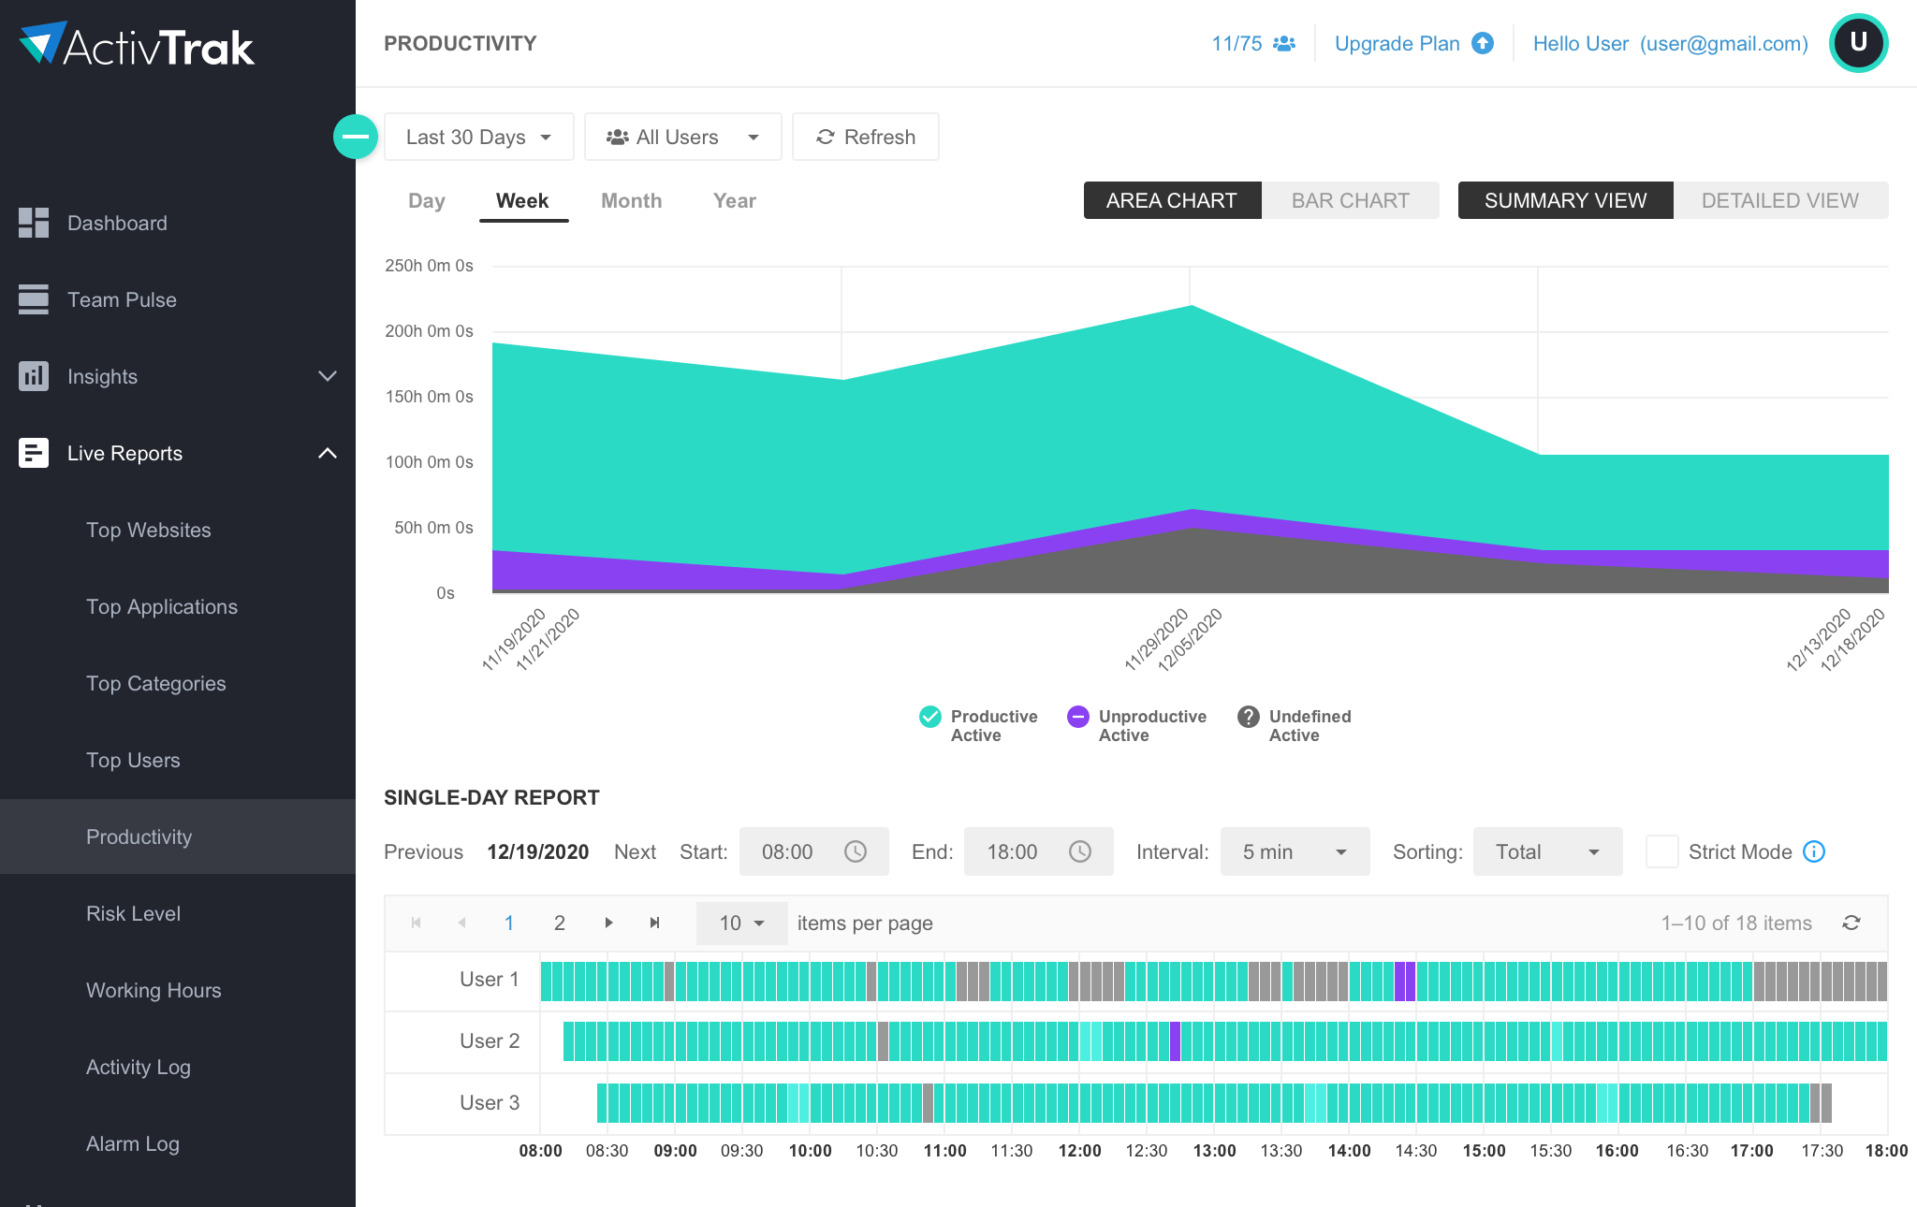Select the Team Pulse sidebar icon
The height and width of the screenshot is (1207, 1917).
(x=33, y=299)
